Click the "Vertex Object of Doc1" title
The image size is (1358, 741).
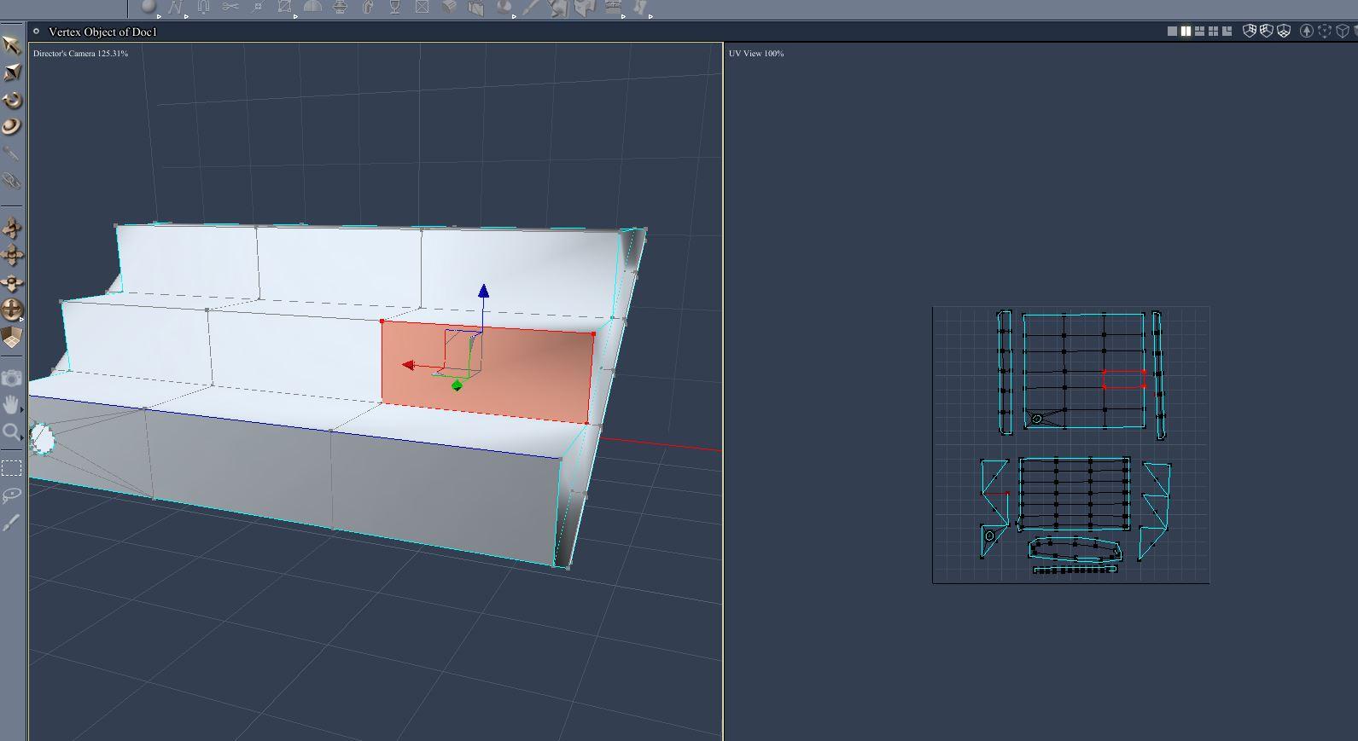(x=103, y=32)
